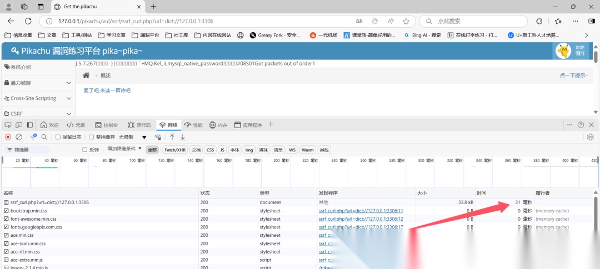This screenshot has height=269, width=600.
Task: Open DevTools help question mark icon
Action: (x=581, y=125)
